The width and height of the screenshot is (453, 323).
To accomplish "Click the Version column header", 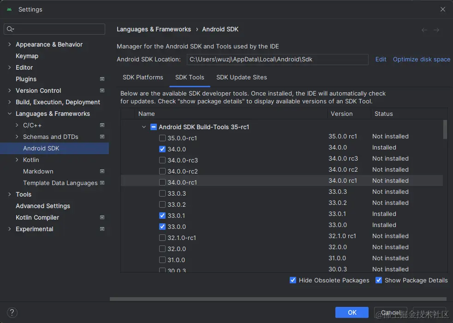I will [349, 114].
